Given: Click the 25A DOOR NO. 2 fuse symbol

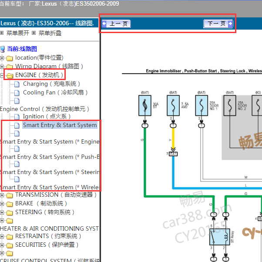Looking at the screenshot, I should click(230, 106).
